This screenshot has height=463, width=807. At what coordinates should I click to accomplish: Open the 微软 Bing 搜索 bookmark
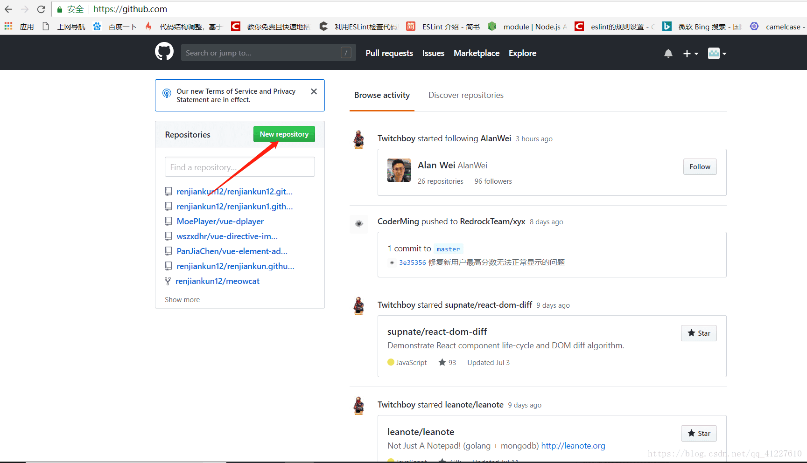(702, 27)
